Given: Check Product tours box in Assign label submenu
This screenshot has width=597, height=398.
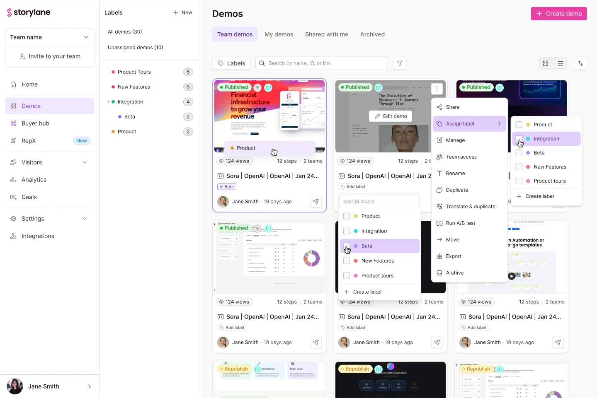Looking at the screenshot, I should [x=519, y=181].
